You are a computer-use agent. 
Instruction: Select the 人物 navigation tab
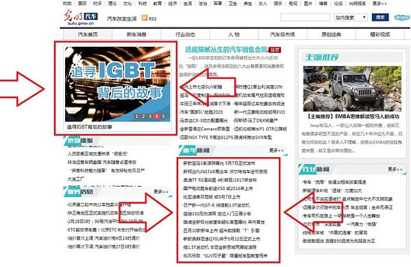(x=234, y=34)
